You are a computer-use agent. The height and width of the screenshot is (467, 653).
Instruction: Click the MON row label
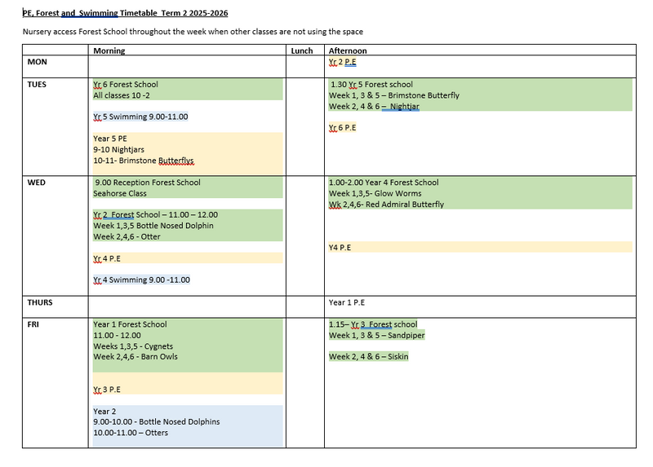coord(38,62)
